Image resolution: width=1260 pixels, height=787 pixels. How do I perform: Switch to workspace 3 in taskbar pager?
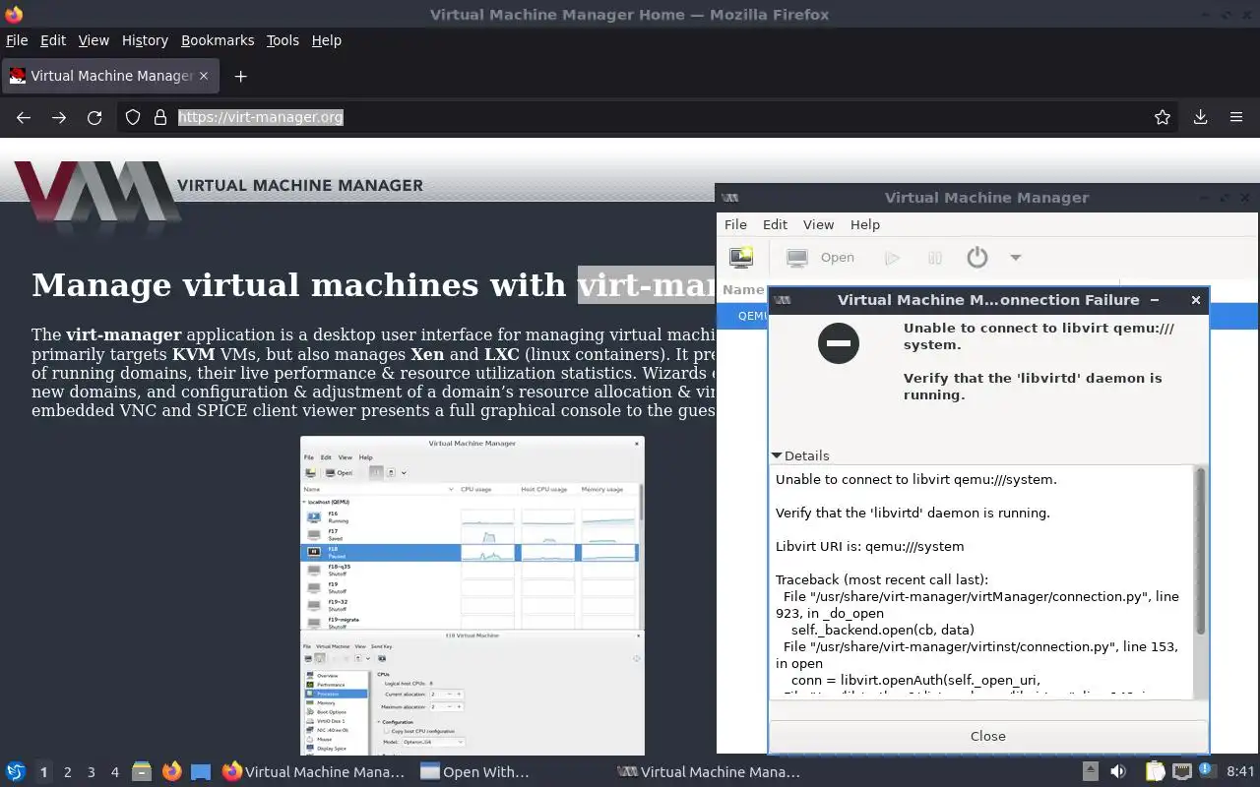coord(92,772)
